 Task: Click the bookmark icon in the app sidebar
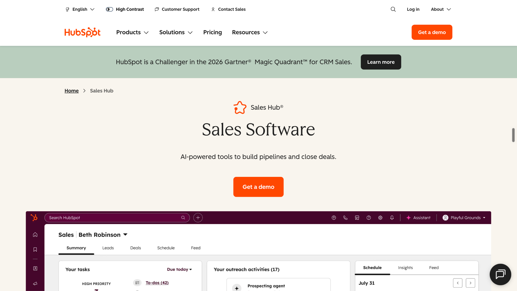click(x=35, y=249)
